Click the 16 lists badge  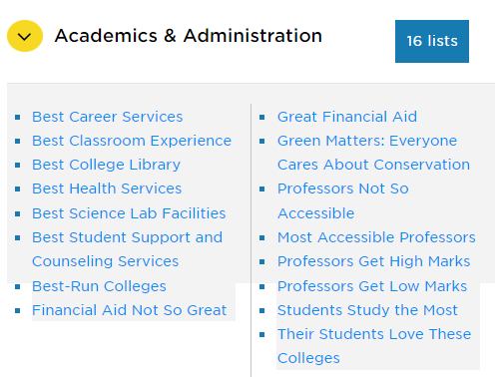coord(432,41)
